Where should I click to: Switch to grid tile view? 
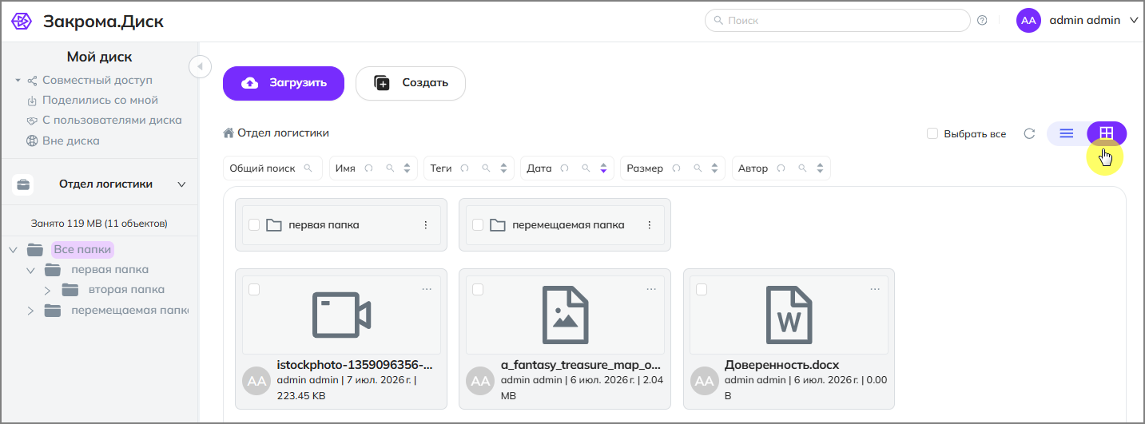[x=1107, y=133]
